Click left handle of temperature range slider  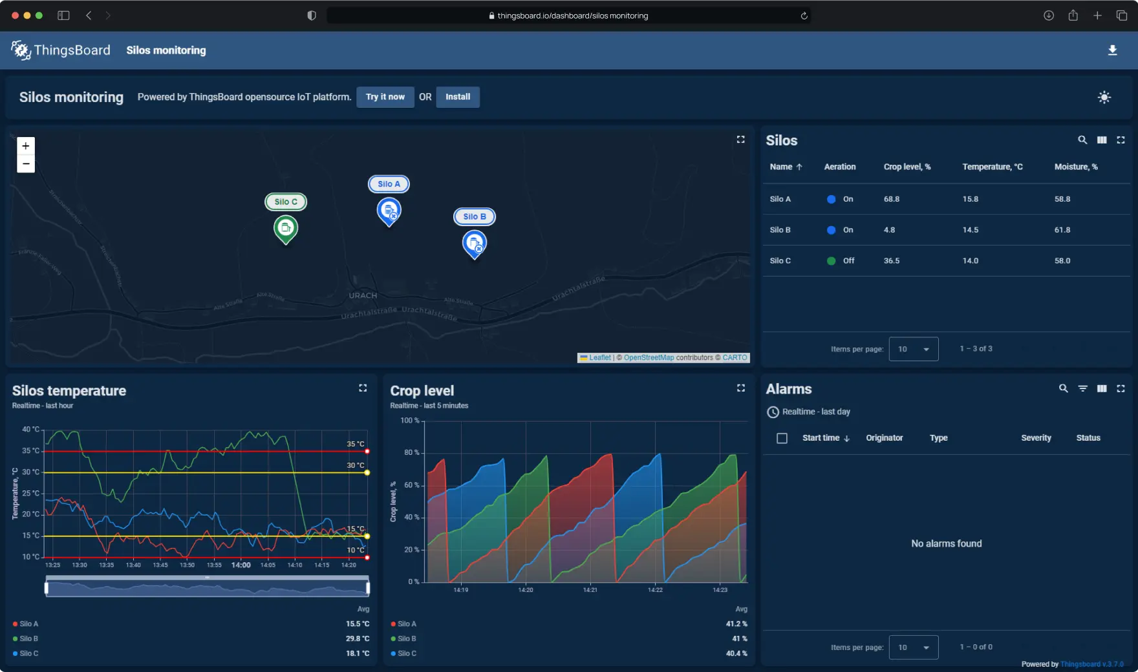[x=47, y=588]
